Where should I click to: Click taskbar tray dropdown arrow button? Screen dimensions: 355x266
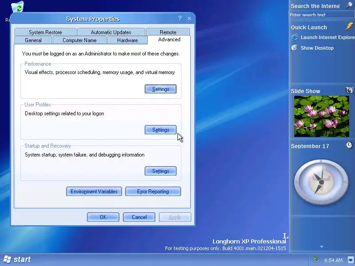point(351,260)
